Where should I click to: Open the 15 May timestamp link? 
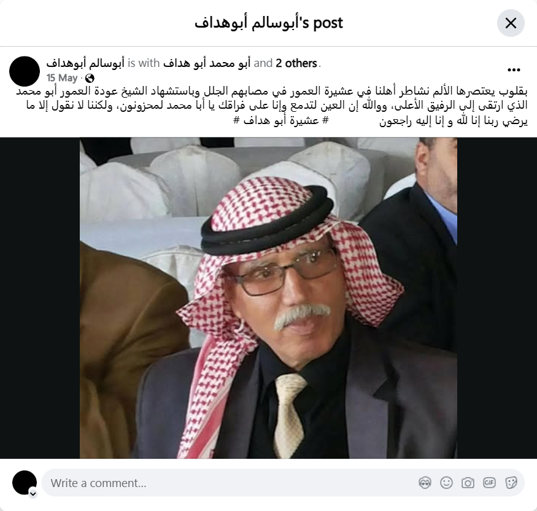62,78
